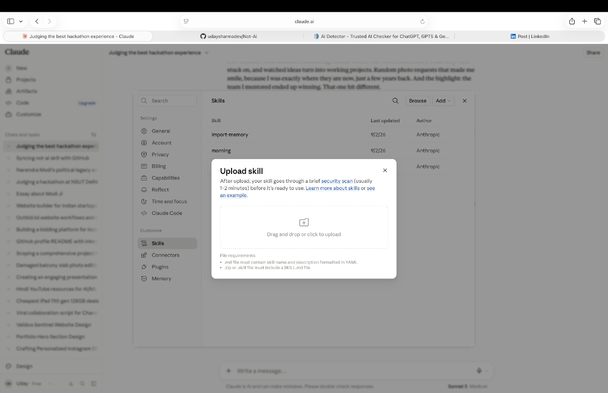This screenshot has height=393, width=608.
Task: Open chat 'Portfolio Hero Section Design'
Action: (x=50, y=337)
